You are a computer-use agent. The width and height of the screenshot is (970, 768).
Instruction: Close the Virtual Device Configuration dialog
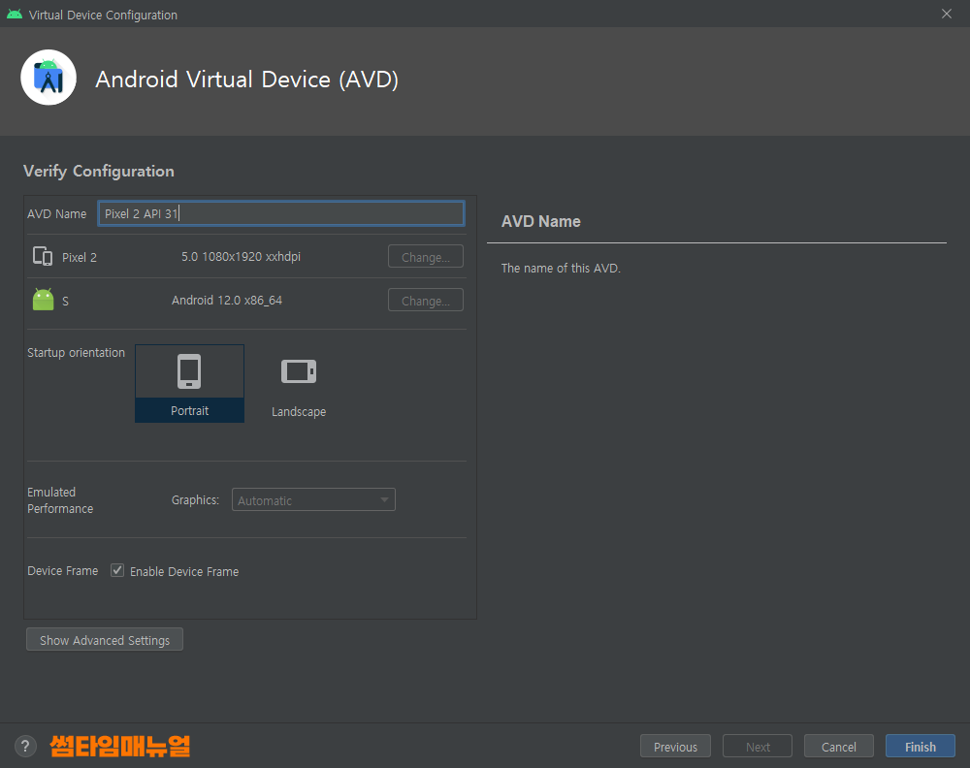(x=947, y=14)
